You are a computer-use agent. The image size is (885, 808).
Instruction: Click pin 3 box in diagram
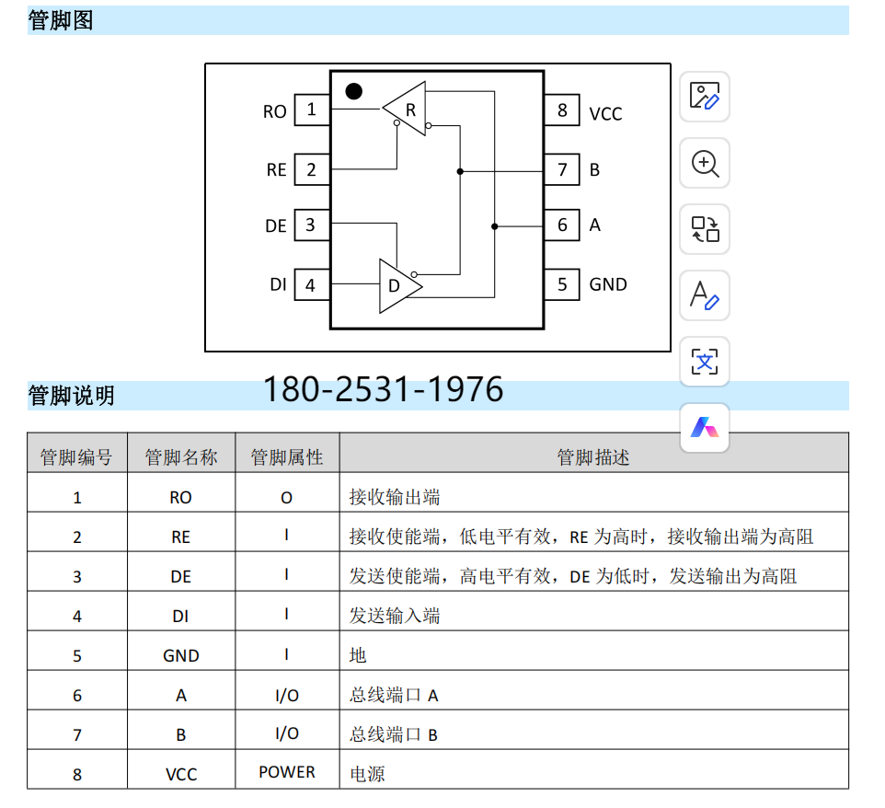tap(312, 225)
